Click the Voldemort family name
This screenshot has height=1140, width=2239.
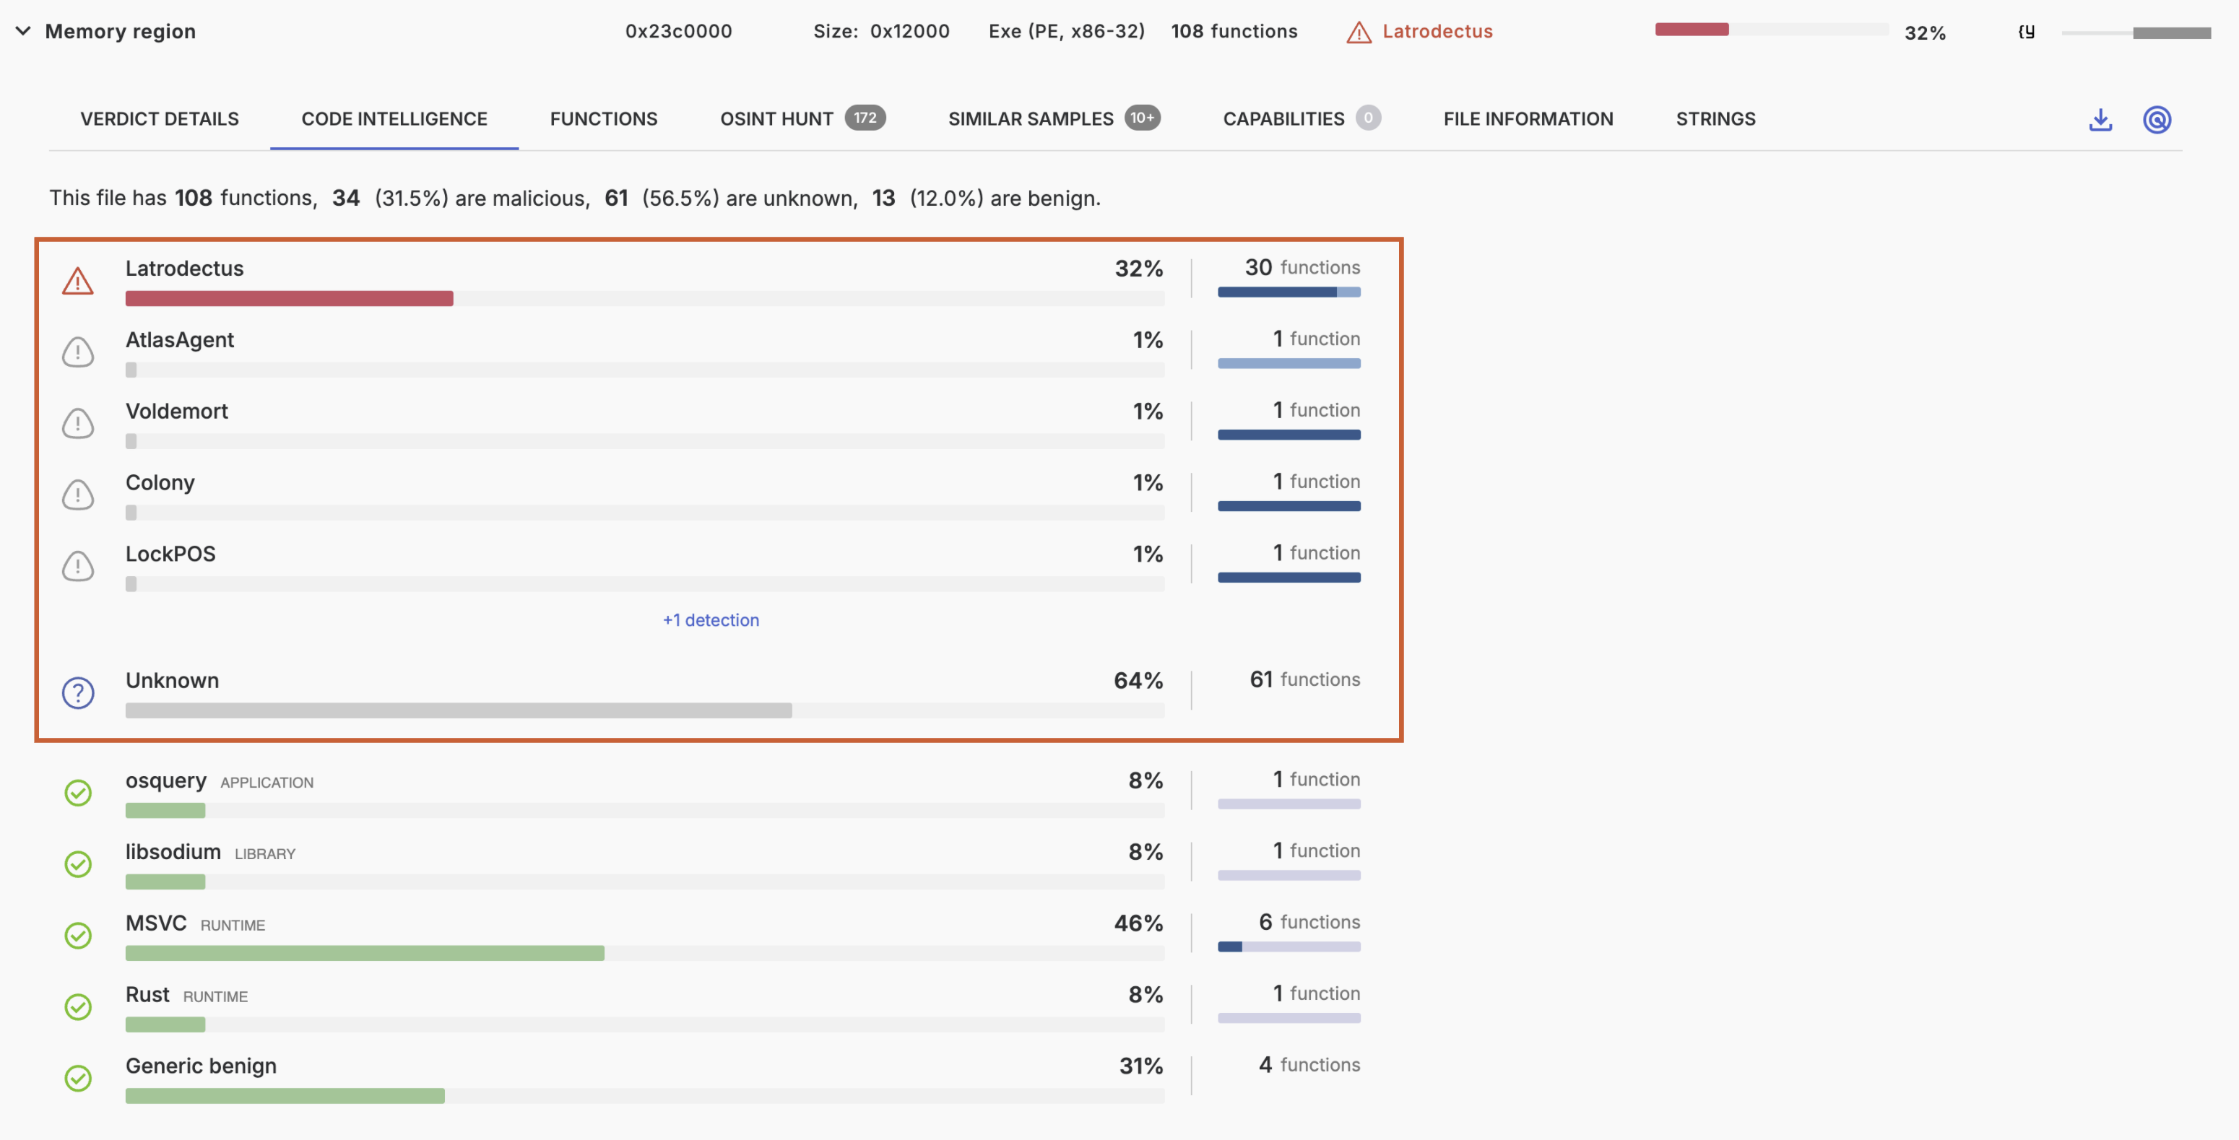coord(176,411)
